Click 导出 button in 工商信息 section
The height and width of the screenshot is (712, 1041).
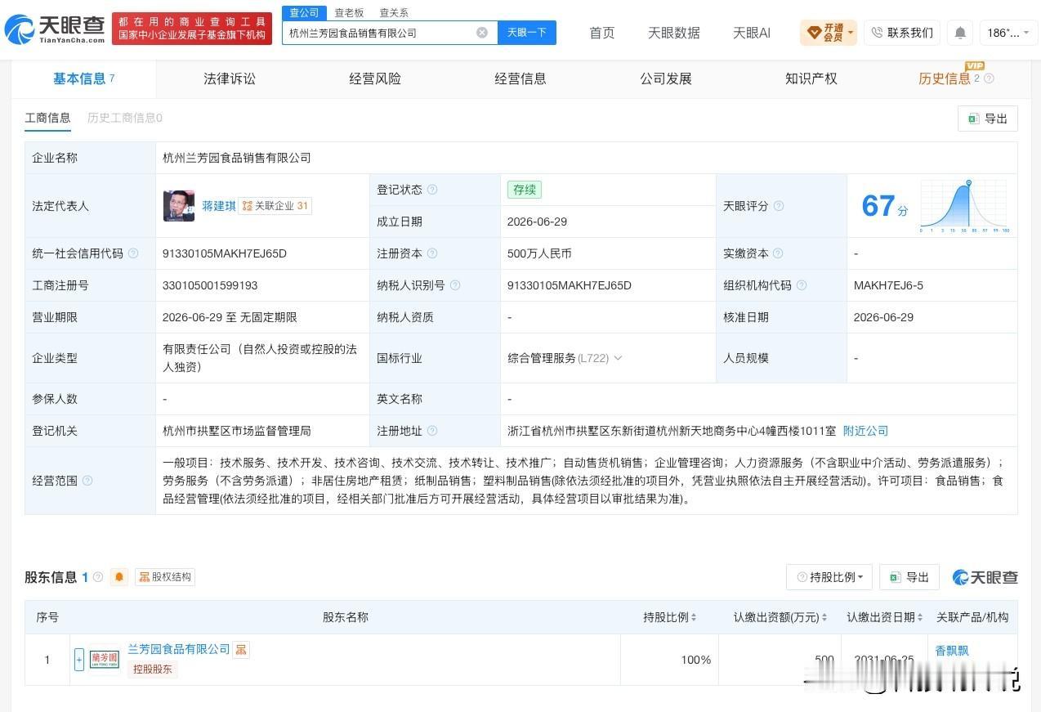[988, 119]
